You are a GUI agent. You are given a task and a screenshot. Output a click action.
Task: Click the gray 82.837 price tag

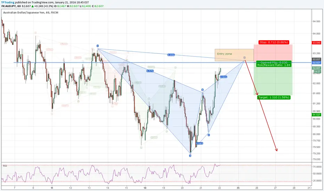[316, 59]
